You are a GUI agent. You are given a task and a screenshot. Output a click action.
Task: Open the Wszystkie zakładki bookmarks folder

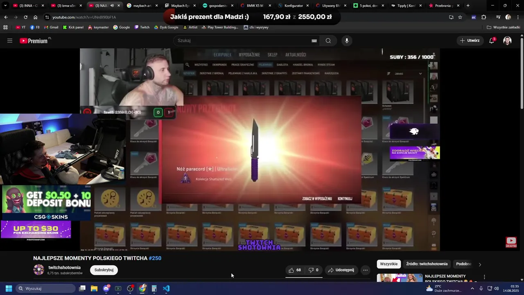504,27
